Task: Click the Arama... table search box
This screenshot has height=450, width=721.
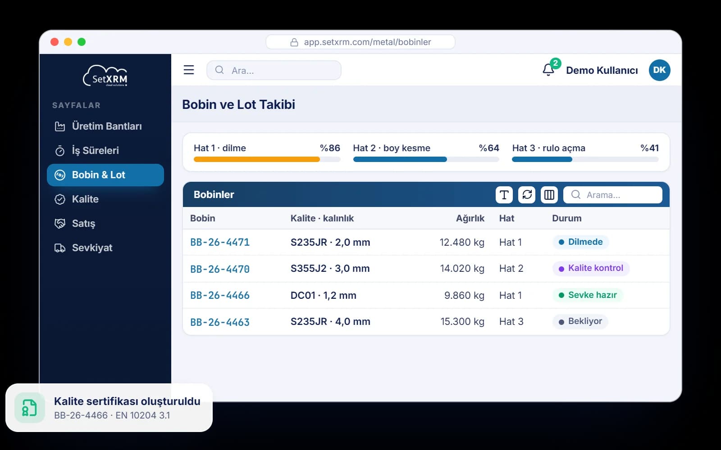Action: tap(613, 195)
